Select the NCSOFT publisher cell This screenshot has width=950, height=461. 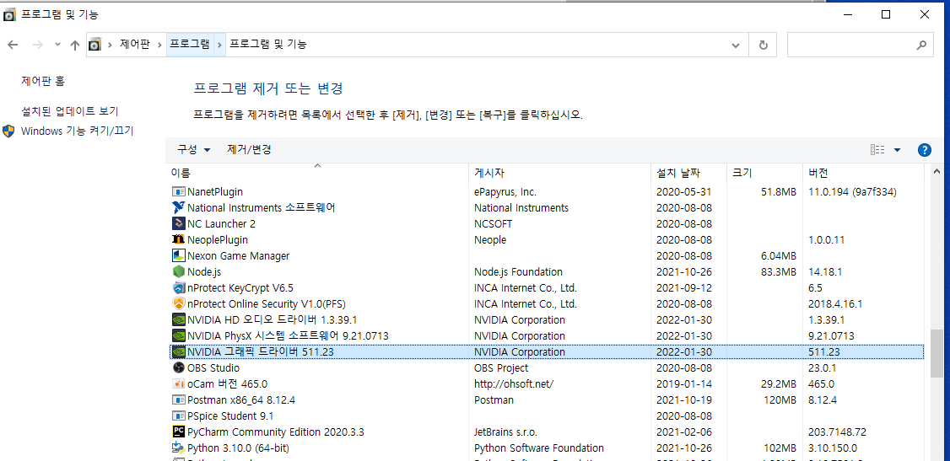pyautogui.click(x=493, y=224)
